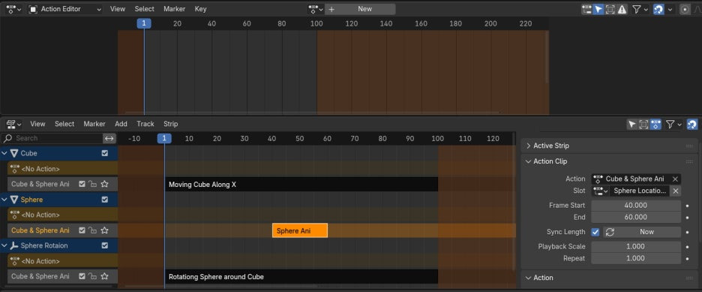Uncheck the Sphere animation data checkbox

(x=105, y=199)
